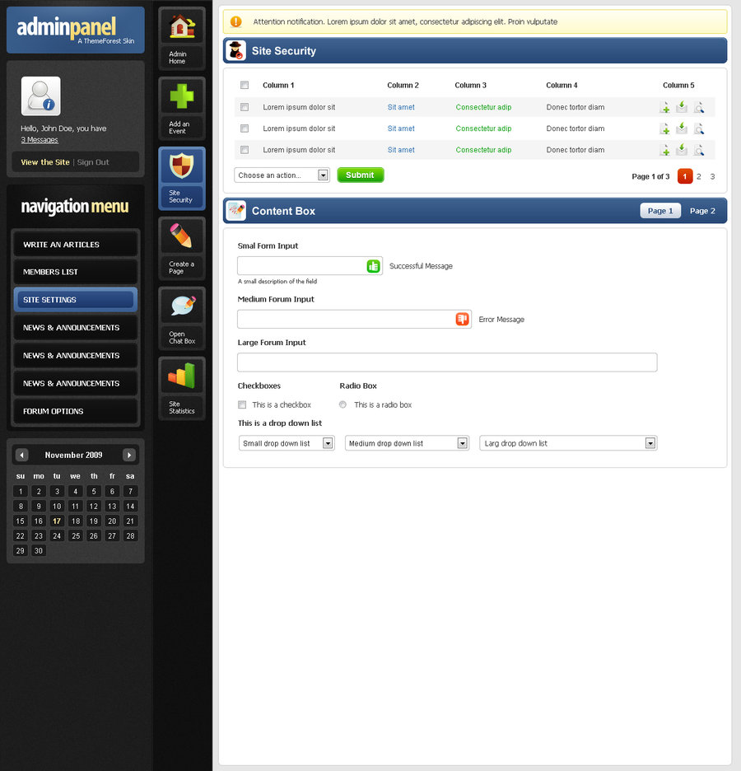The image size is (741, 771).
Task: Open the 'Choose an action...' dropdown
Action: pyautogui.click(x=282, y=175)
